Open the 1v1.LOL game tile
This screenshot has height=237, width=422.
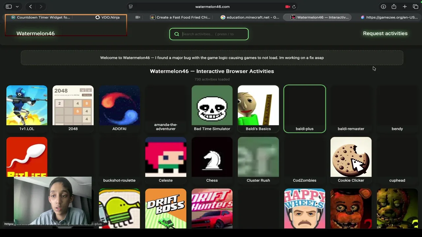[27, 109]
